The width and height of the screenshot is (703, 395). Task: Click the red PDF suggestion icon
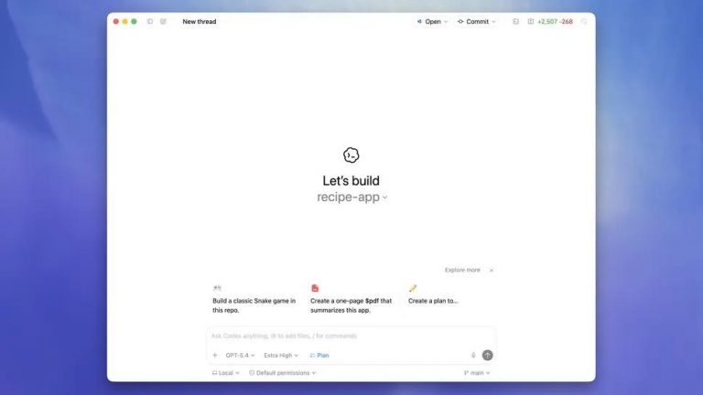(x=315, y=288)
